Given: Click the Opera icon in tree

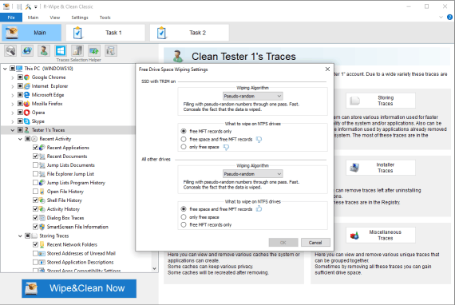Looking at the screenshot, I should point(27,113).
